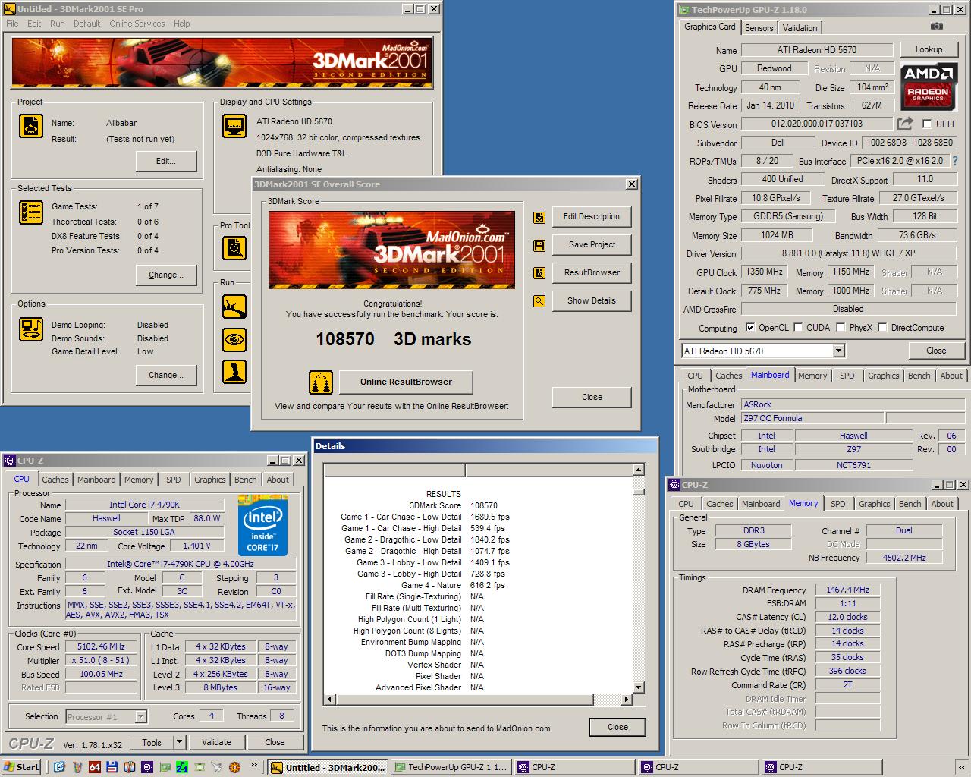
Task: Click the Validate button in CPU-Z
Action: coord(216,742)
